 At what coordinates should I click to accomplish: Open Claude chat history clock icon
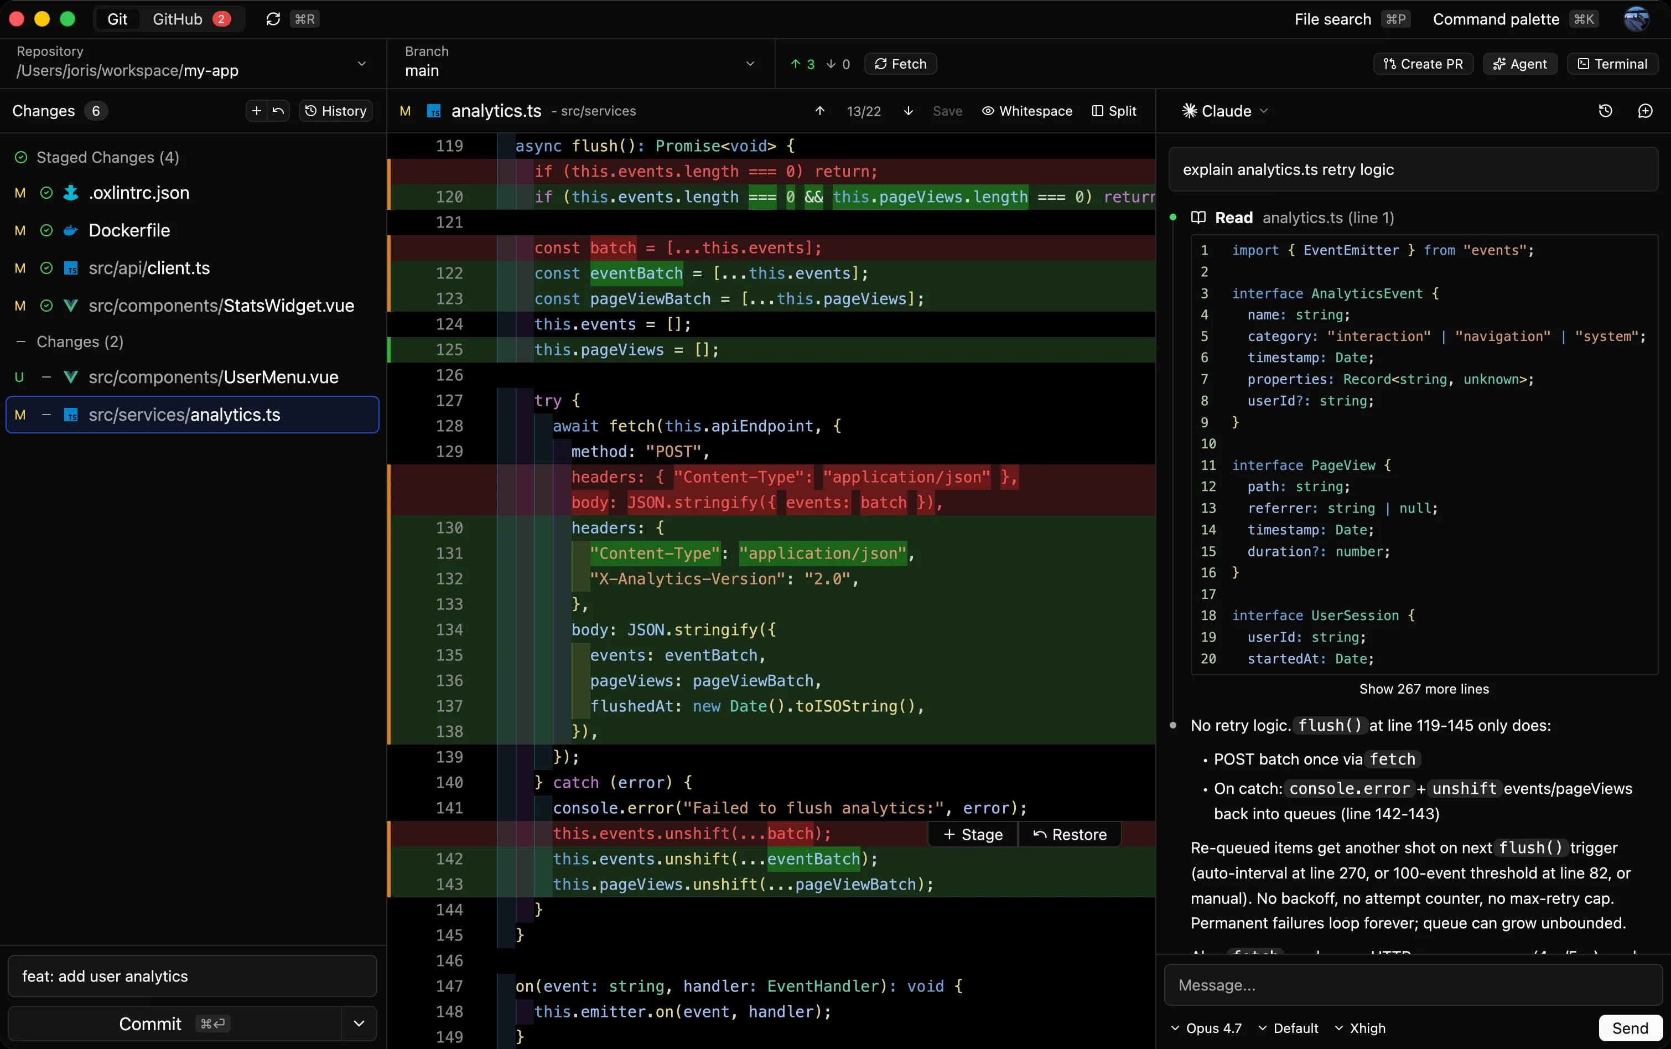pos(1605,111)
